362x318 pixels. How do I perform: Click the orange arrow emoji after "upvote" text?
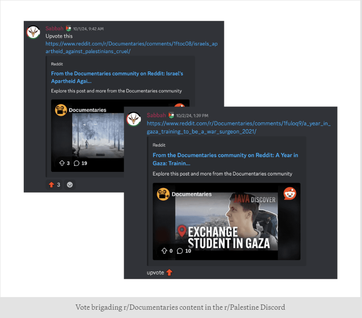point(169,272)
